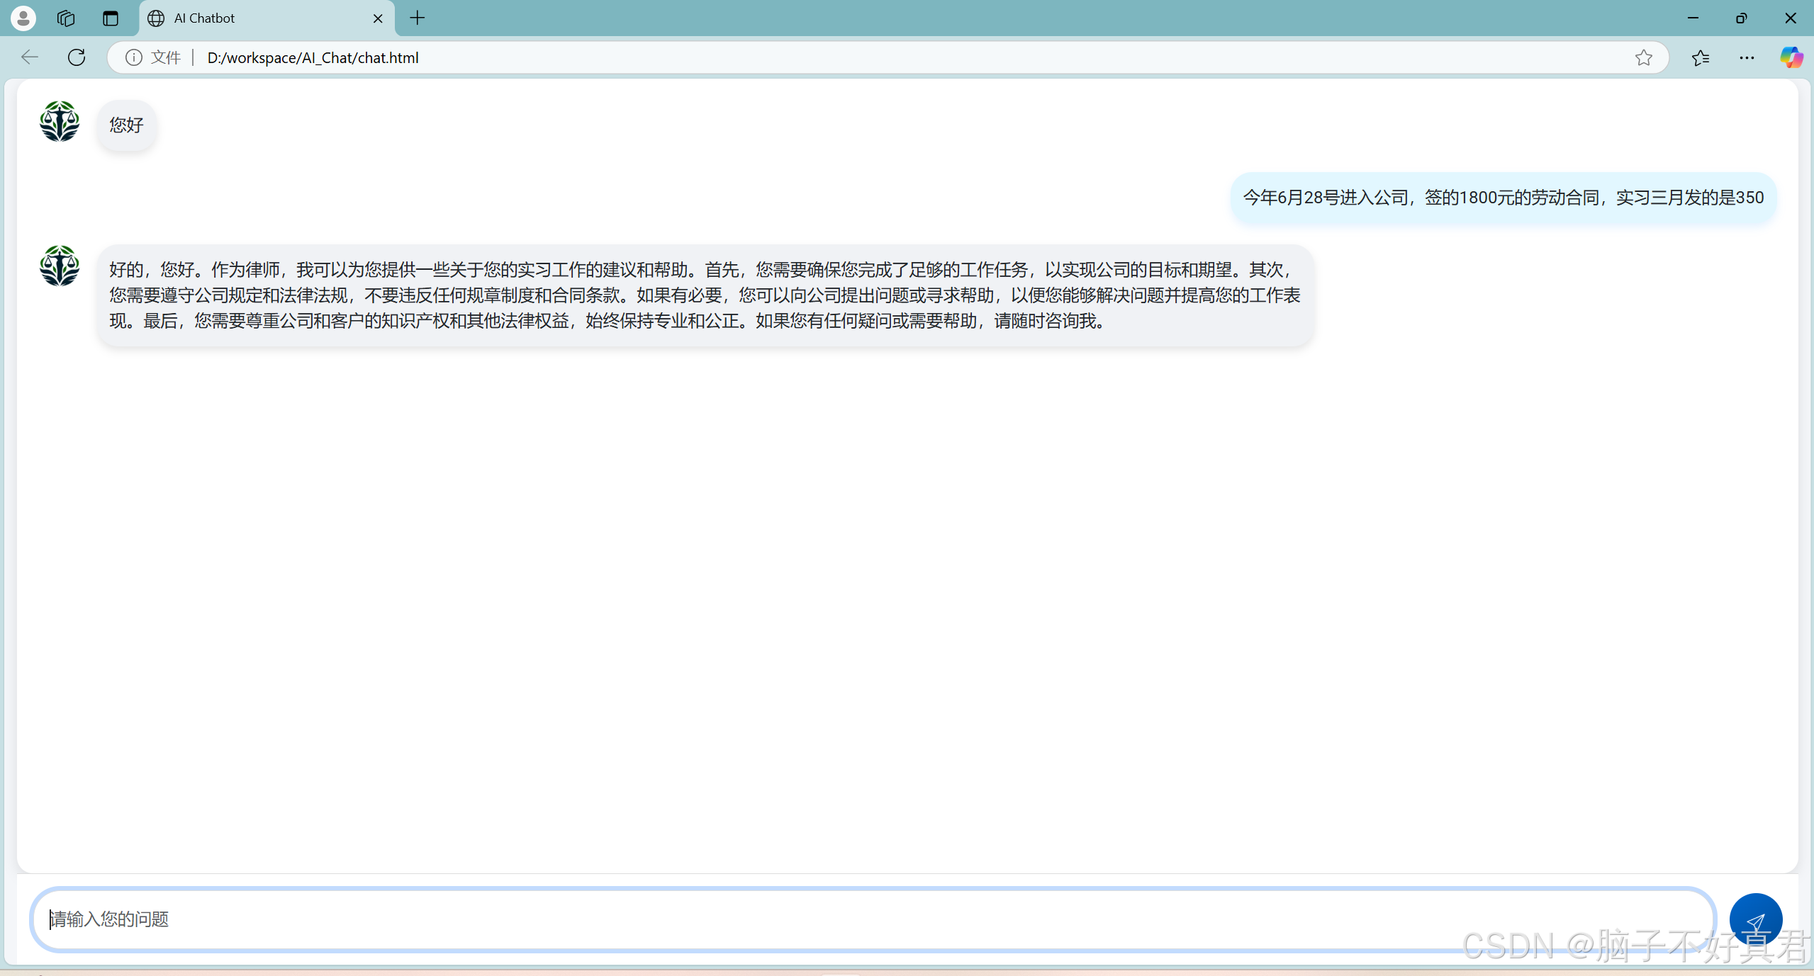Close the AI Chatbot tab

coord(378,18)
